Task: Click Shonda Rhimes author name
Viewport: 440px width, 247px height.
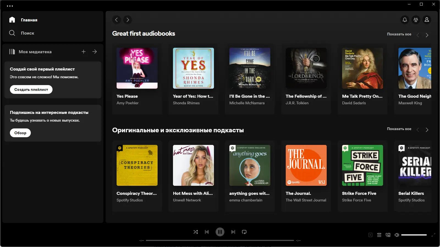Action: 186,103
